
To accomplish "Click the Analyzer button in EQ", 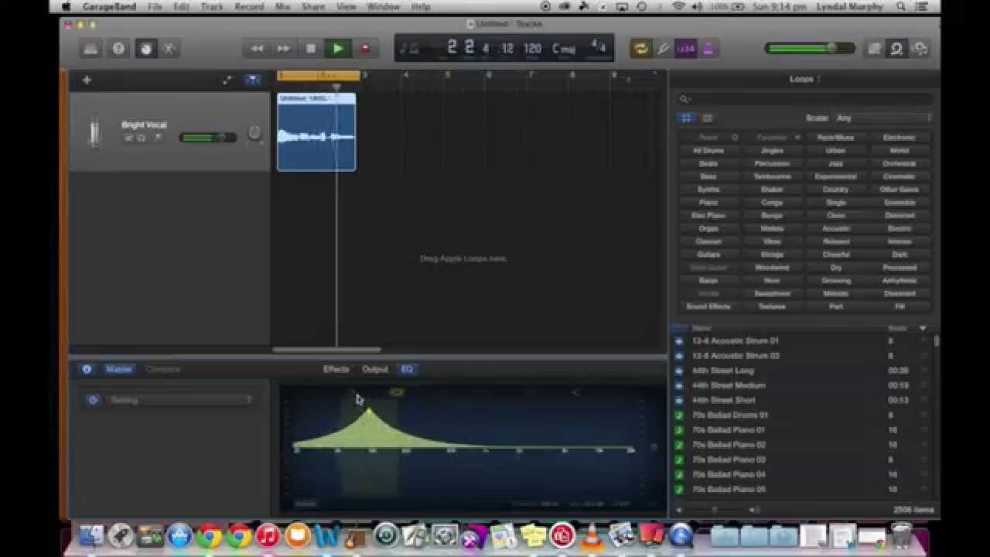I will click(306, 504).
